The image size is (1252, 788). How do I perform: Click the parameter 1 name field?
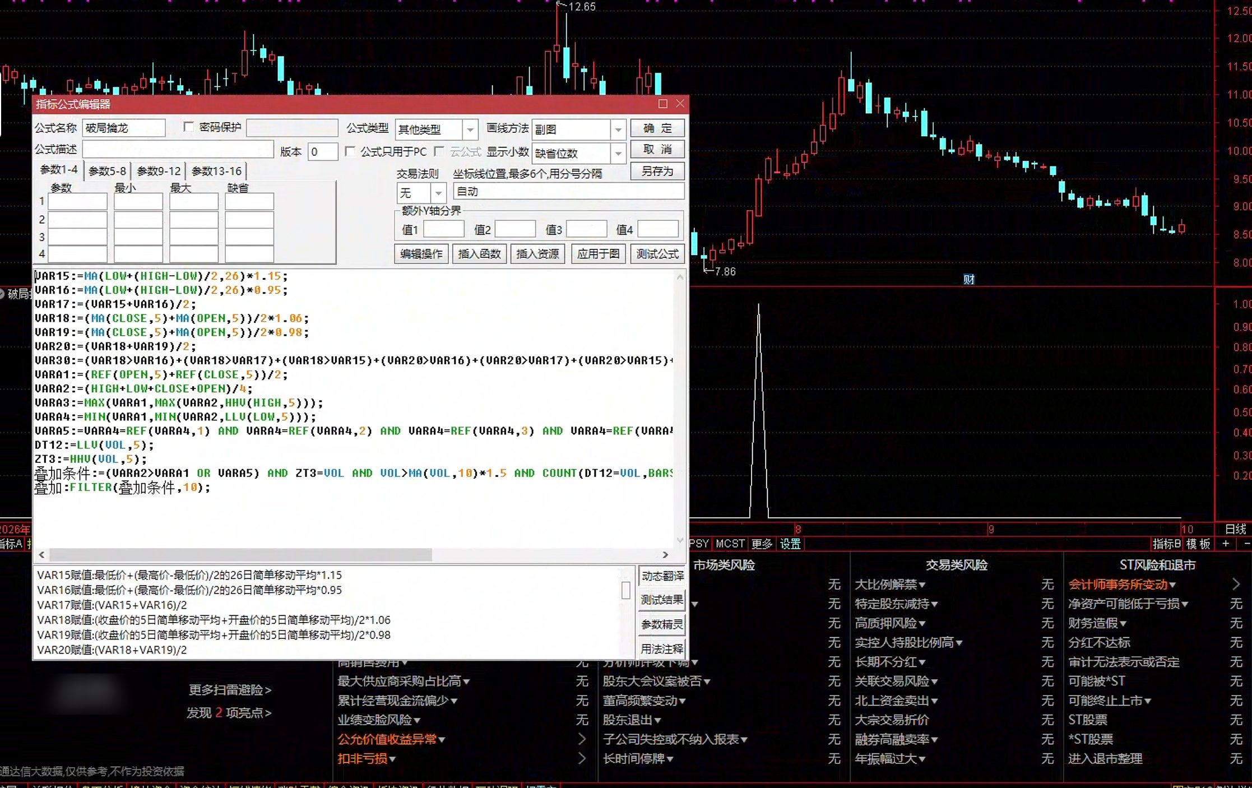click(x=77, y=201)
